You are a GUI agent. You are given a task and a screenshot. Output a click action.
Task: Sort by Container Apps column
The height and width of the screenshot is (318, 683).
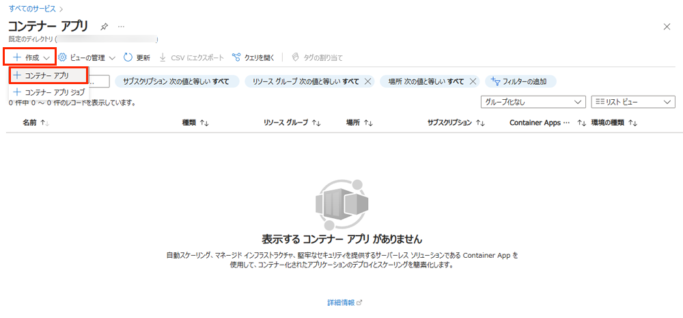pyautogui.click(x=548, y=123)
